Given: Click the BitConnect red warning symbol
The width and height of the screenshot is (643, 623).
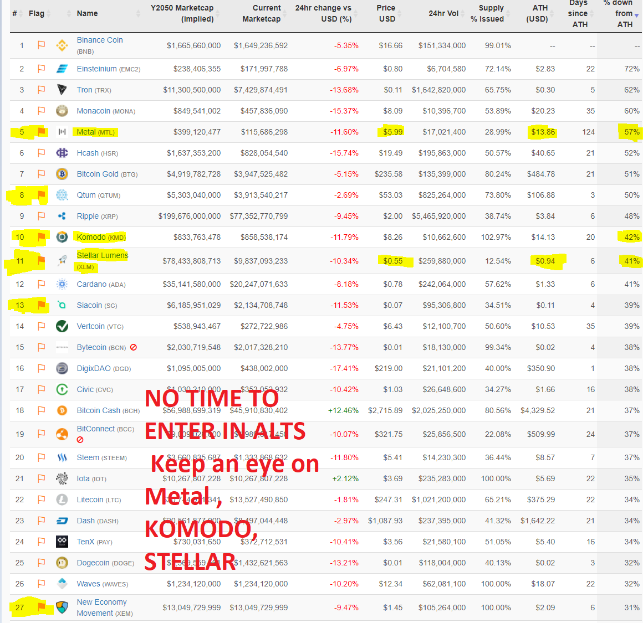Looking at the screenshot, I should 80,440.
